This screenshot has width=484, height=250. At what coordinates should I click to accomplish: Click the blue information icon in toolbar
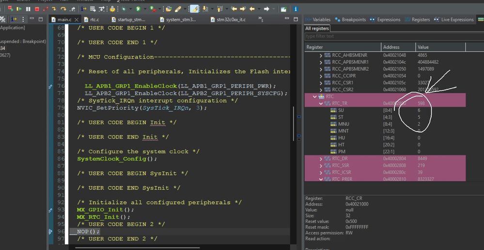(296, 9)
